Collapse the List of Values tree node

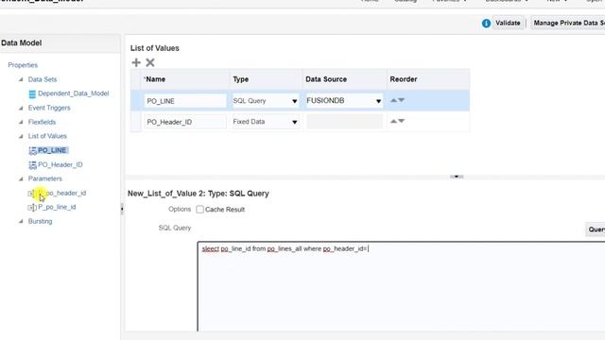(x=21, y=136)
